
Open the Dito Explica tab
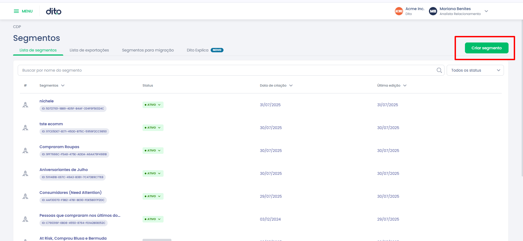(205, 50)
